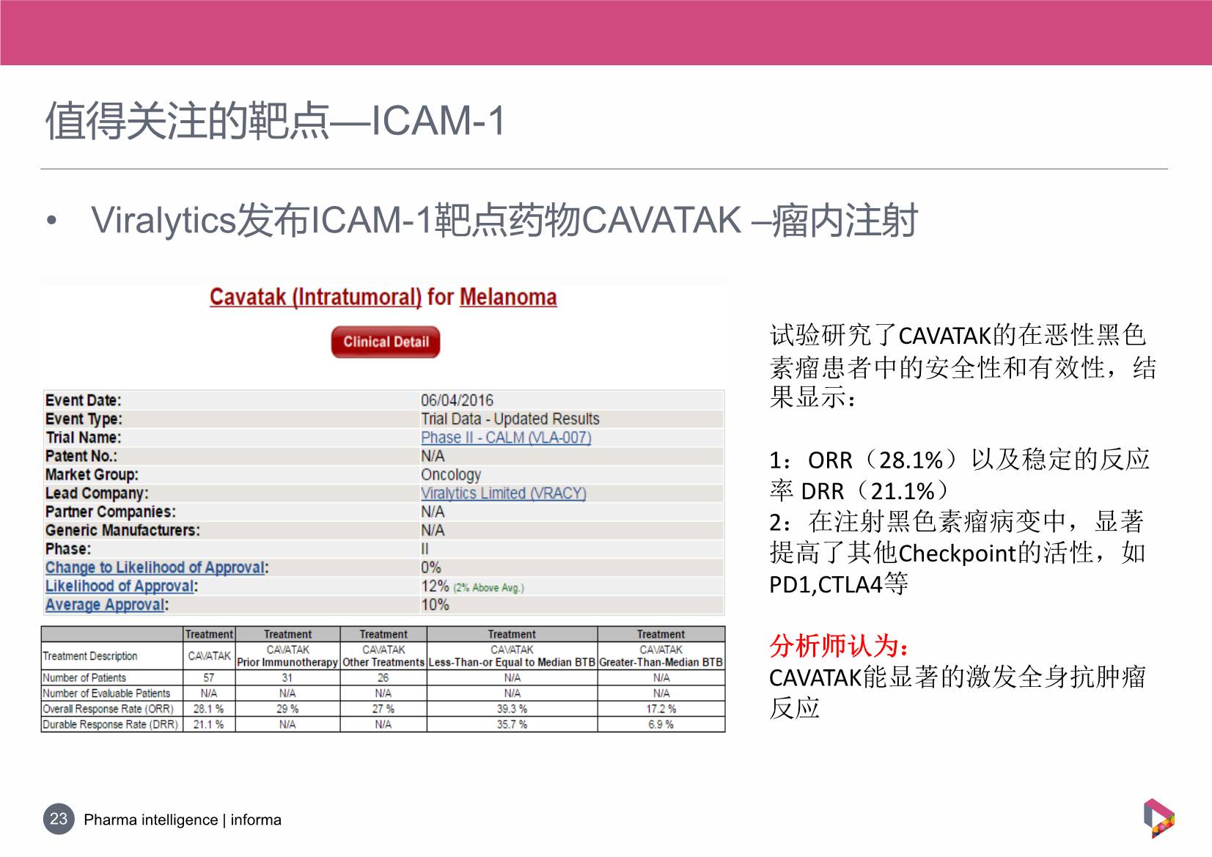Select the Oncology market group value
The height and width of the screenshot is (857, 1212).
pyautogui.click(x=451, y=475)
